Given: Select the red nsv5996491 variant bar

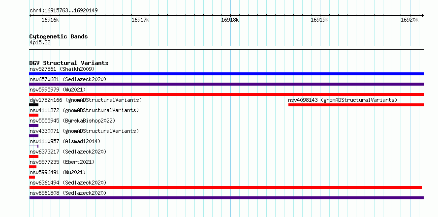Looking at the screenshot, I should click(x=32, y=177).
